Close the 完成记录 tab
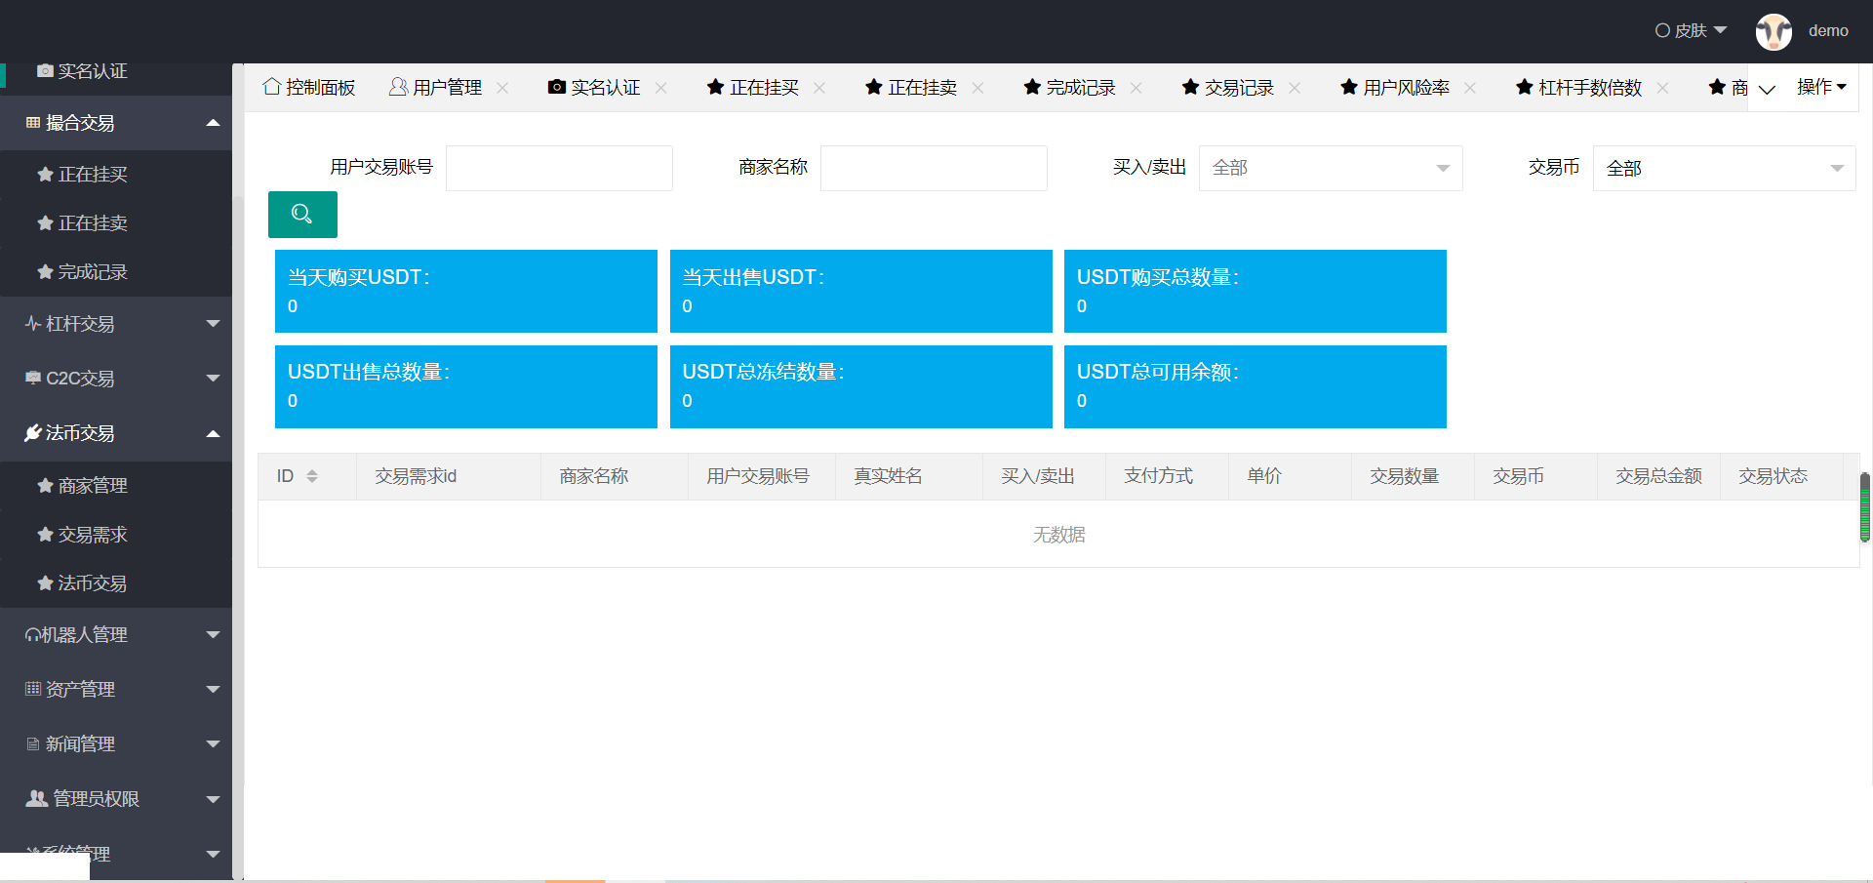1873x883 pixels. pos(1136,88)
